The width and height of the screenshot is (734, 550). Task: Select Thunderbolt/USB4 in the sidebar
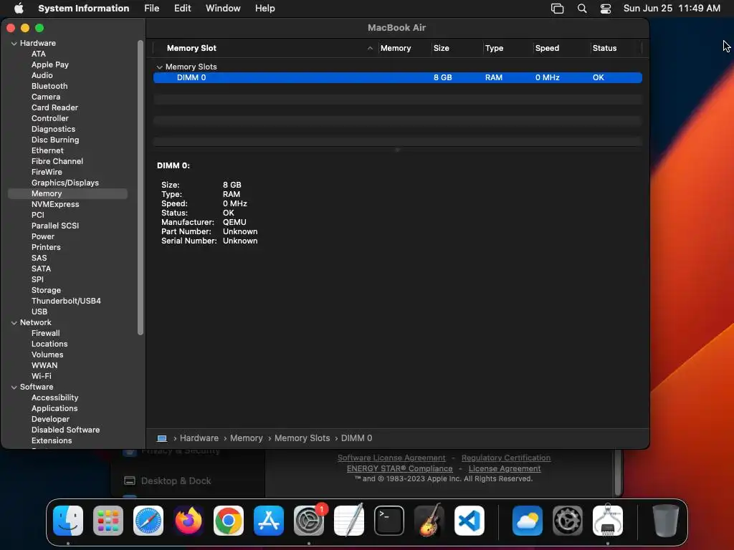pyautogui.click(x=66, y=301)
